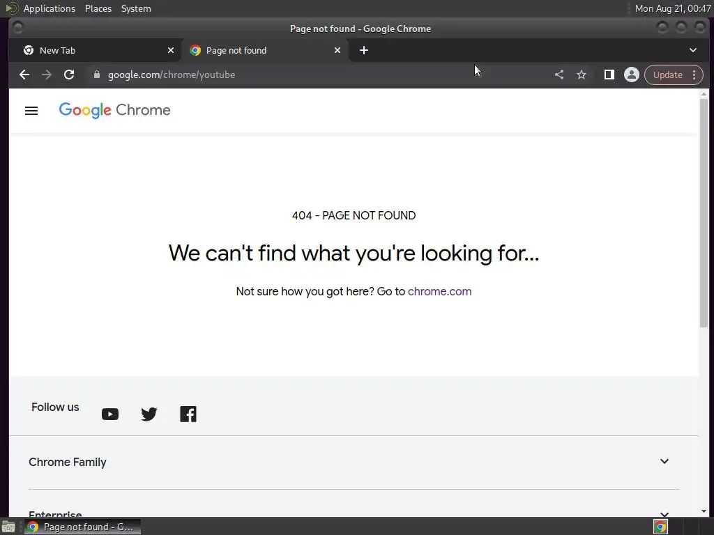Open the Chrome profile avatar

click(x=632, y=75)
